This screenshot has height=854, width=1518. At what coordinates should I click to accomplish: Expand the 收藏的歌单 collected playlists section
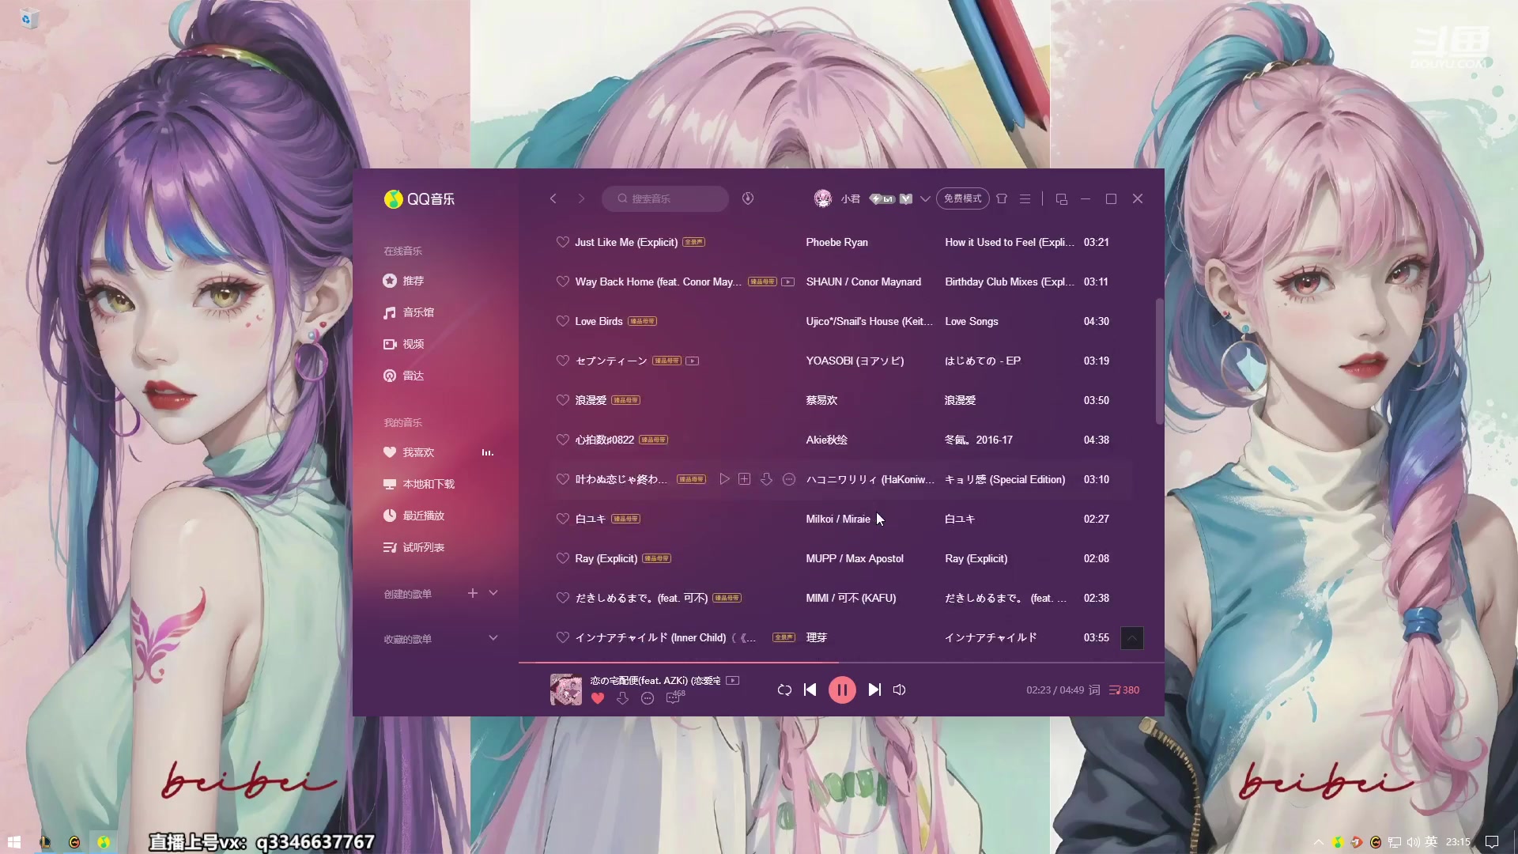click(493, 638)
